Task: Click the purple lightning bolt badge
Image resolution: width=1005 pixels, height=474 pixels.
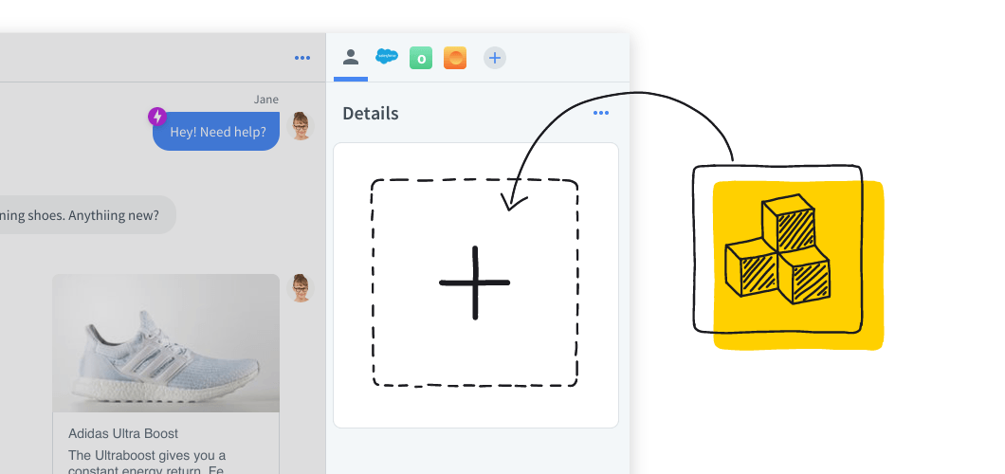Action: point(157,117)
